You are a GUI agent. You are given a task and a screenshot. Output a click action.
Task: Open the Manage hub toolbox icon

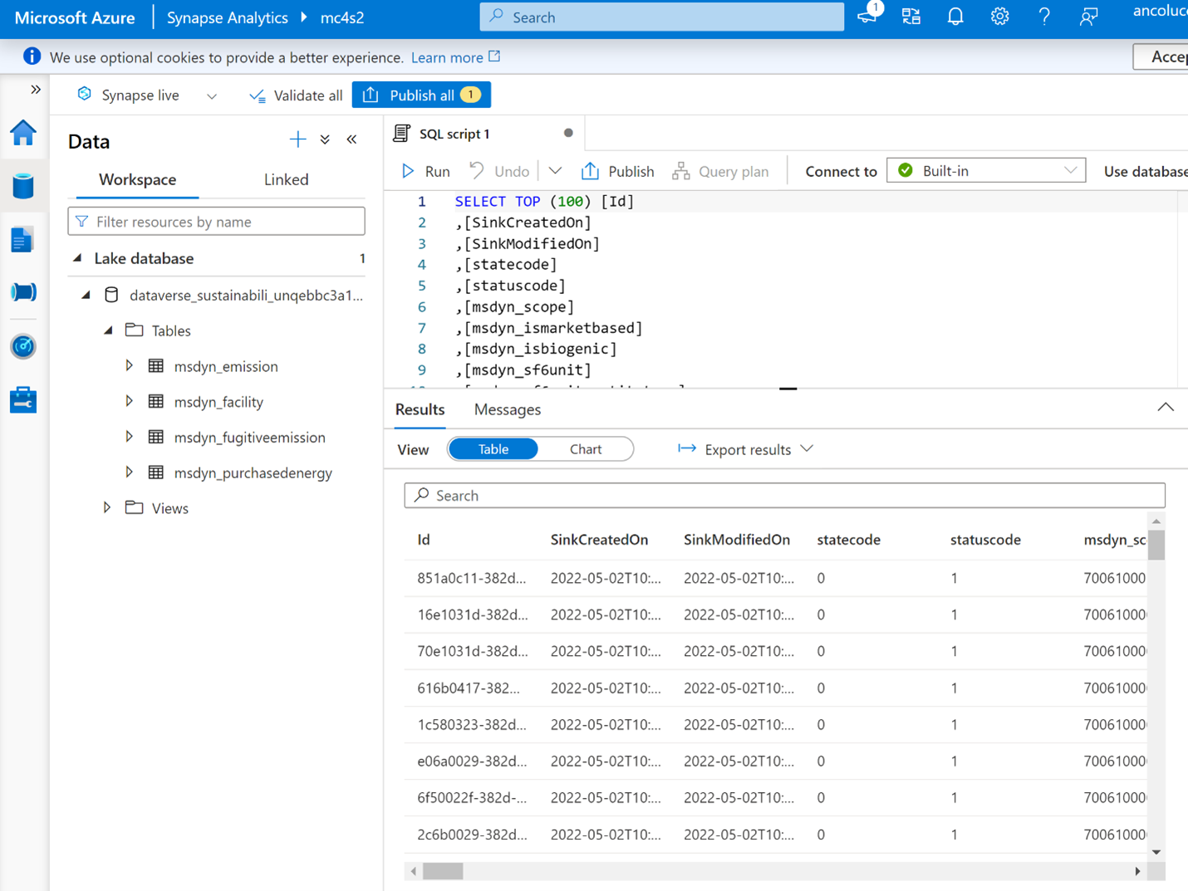pyautogui.click(x=23, y=400)
